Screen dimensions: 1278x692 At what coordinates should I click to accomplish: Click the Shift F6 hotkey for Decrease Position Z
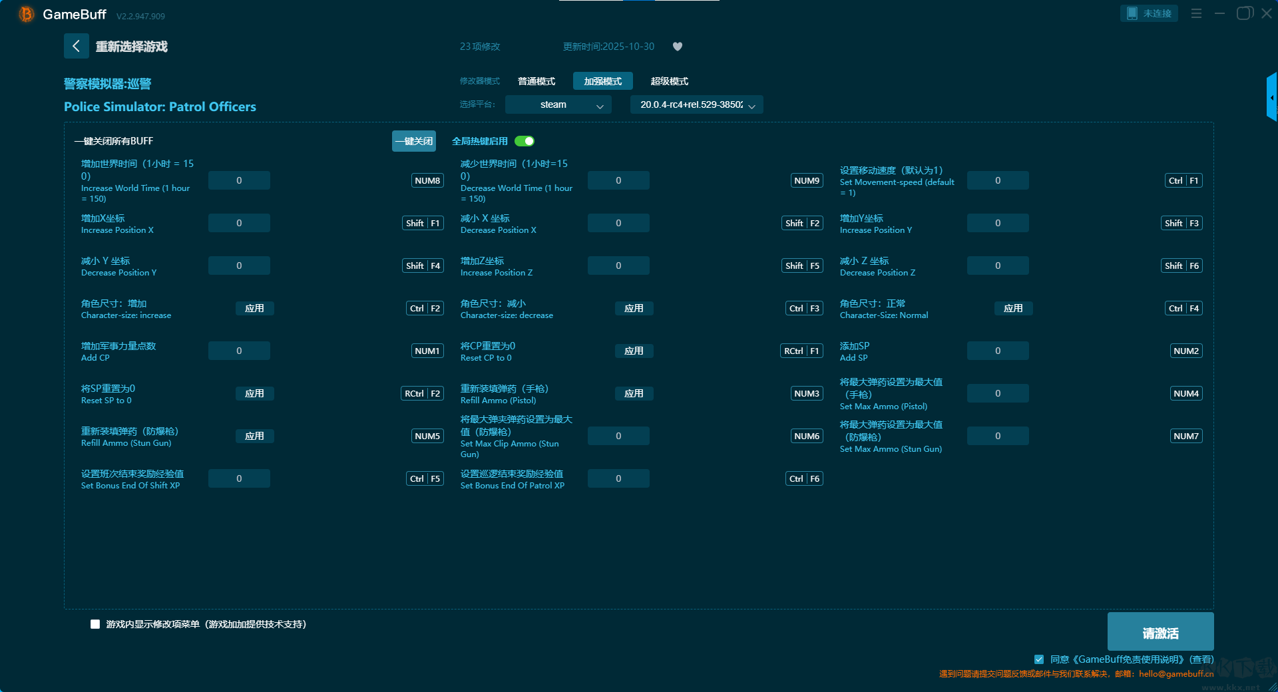coord(1182,265)
